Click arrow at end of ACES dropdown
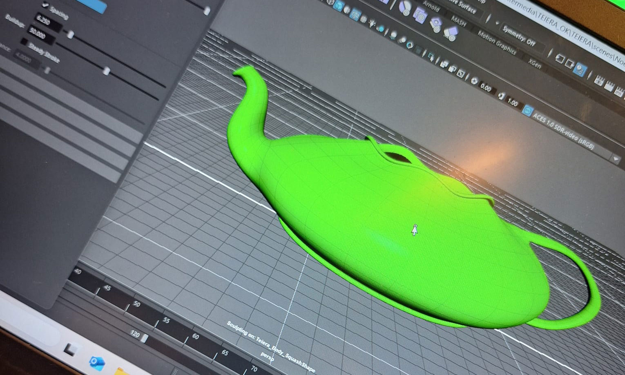The width and height of the screenshot is (625, 375). [x=616, y=158]
